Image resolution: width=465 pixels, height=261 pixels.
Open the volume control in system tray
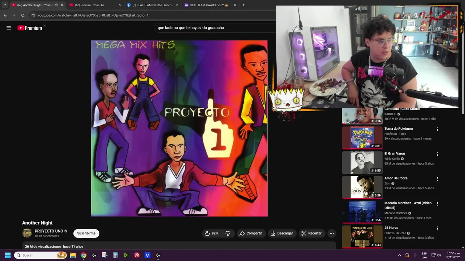point(439,255)
